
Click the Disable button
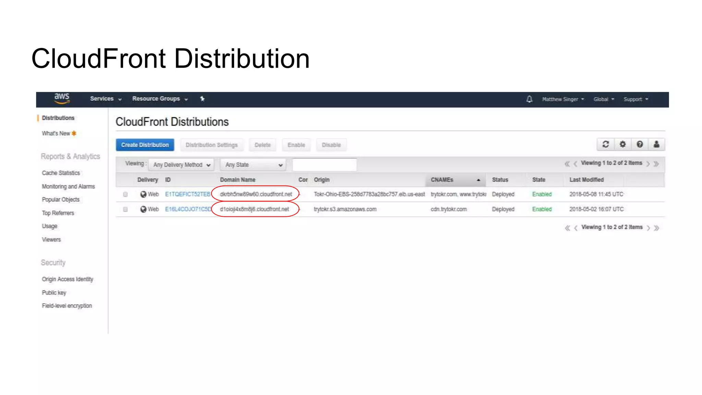(331, 145)
